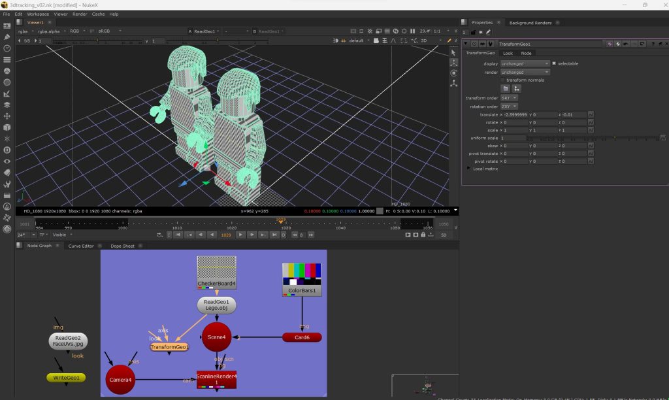Screen dimensions: 669x400
Task: Open the Merge tools layers icon
Action: coord(7,105)
